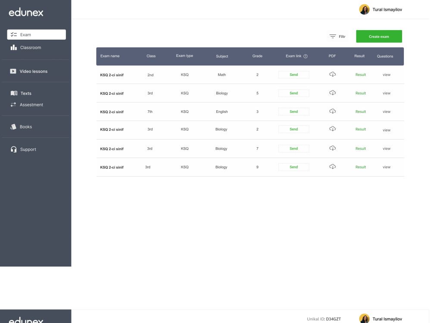This screenshot has height=323, width=431.
Task: Select the English subject cell
Action: (222, 112)
